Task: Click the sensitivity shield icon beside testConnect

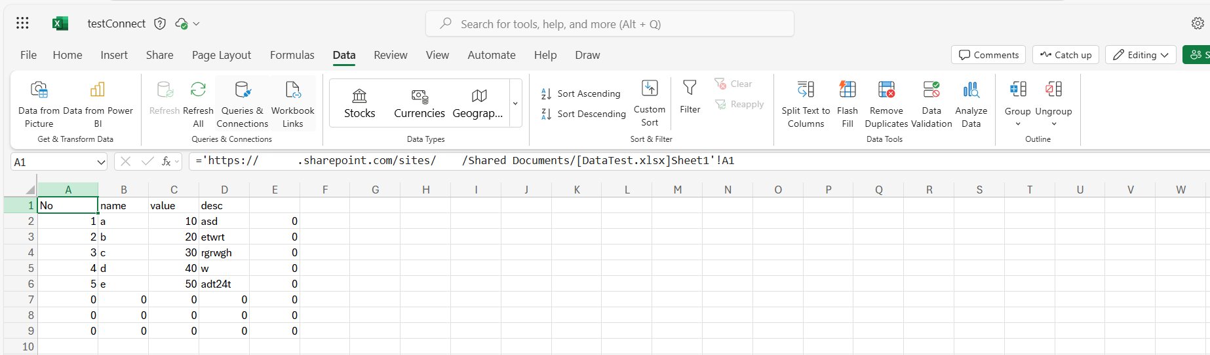Action: tap(160, 24)
